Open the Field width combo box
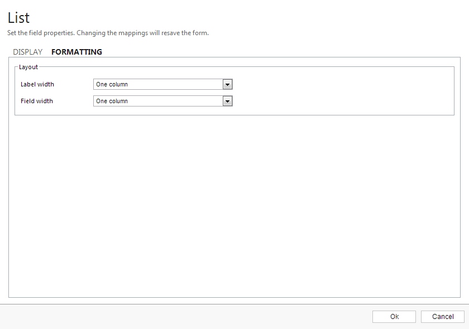The image size is (469, 329). (158, 101)
